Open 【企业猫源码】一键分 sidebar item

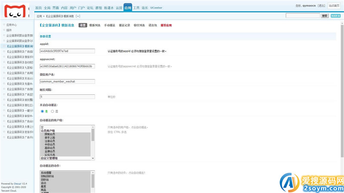click(20, 111)
